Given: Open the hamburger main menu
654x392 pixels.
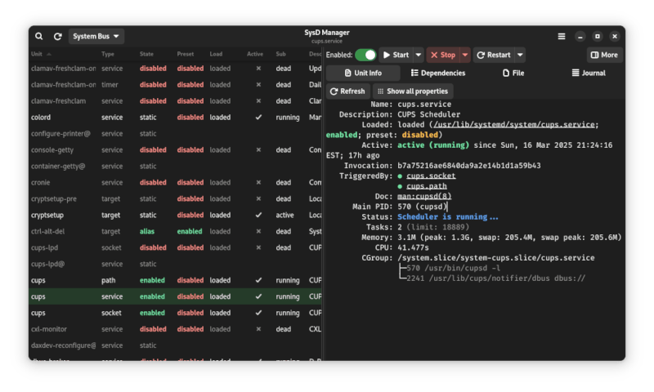Looking at the screenshot, I should (562, 37).
